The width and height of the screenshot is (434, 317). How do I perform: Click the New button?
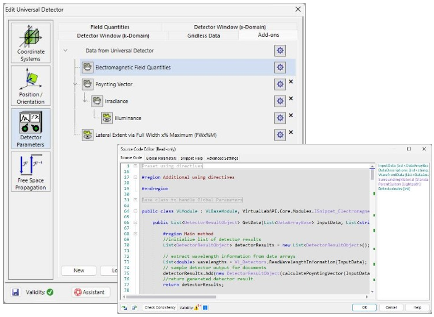(x=79, y=270)
